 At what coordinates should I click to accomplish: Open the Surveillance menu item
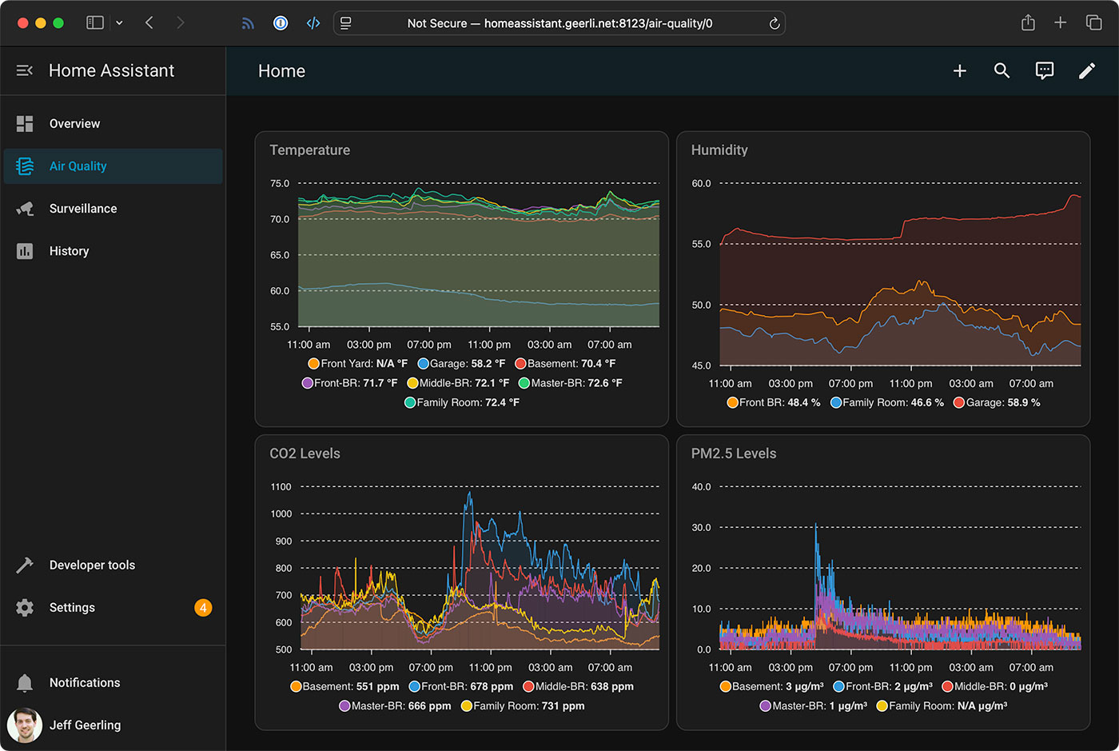tap(113, 209)
